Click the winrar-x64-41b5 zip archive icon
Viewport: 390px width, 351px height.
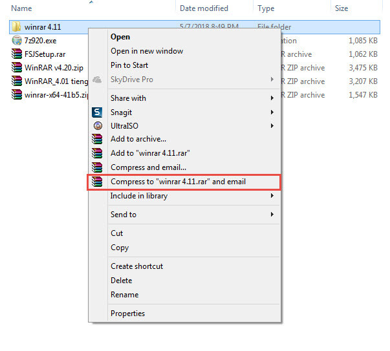coord(17,95)
